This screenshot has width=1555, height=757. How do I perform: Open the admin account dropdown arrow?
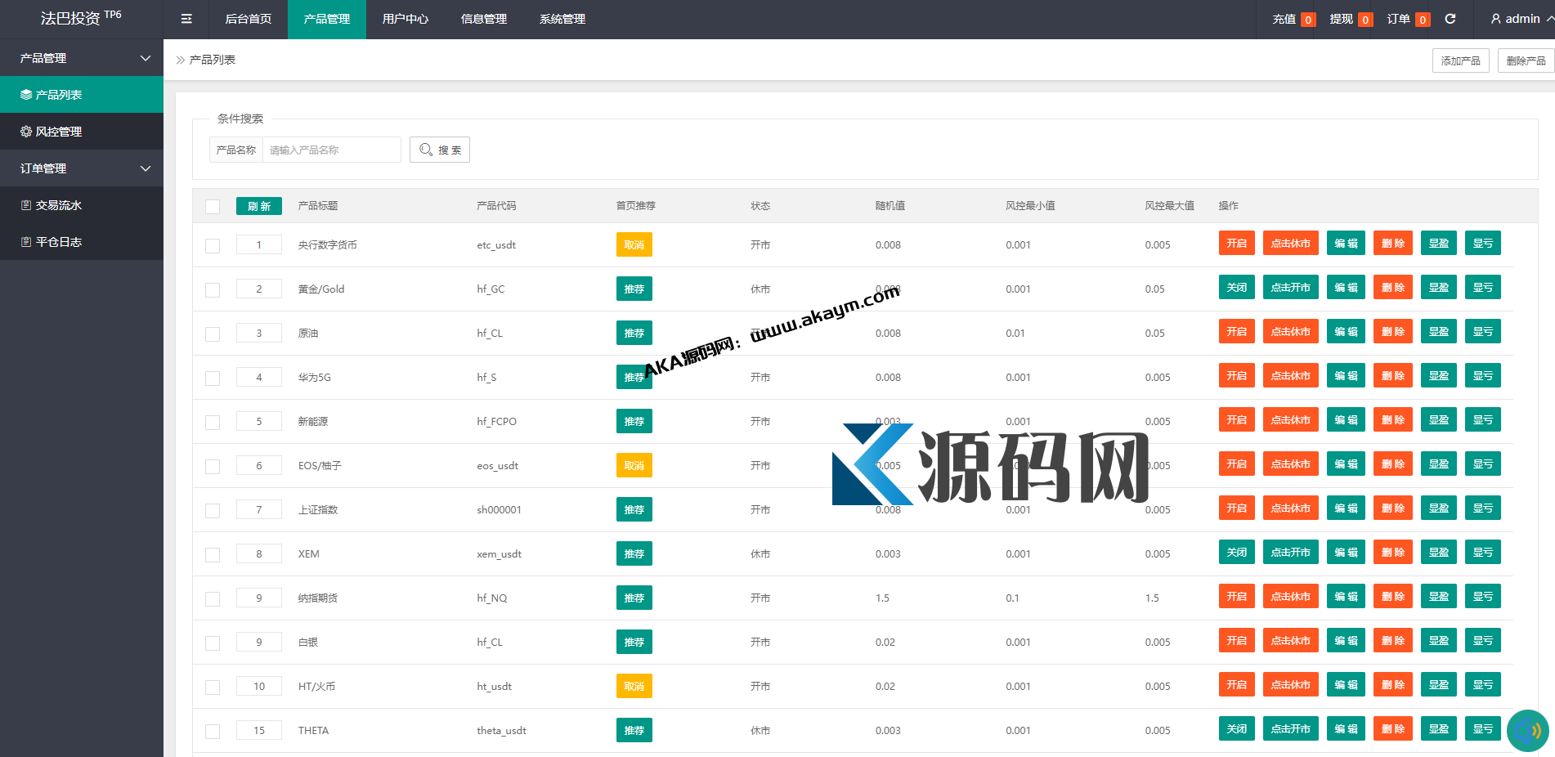coord(1549,19)
